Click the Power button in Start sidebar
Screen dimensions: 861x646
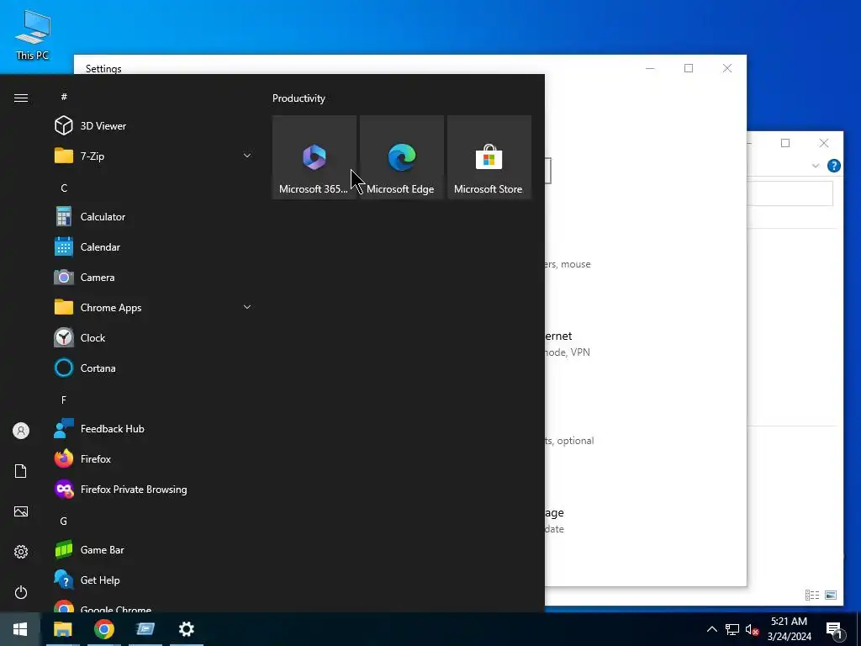tap(21, 592)
